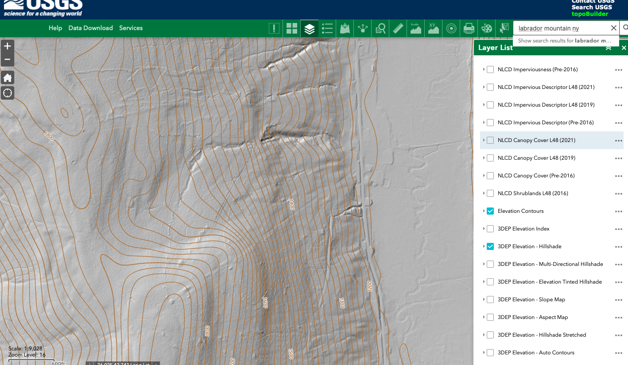Open the Data Download menu
The height and width of the screenshot is (365, 628).
point(90,28)
